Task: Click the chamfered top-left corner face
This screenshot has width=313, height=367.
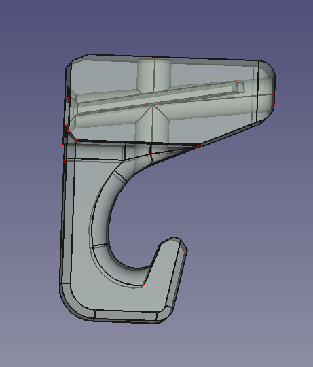Action: point(77,58)
